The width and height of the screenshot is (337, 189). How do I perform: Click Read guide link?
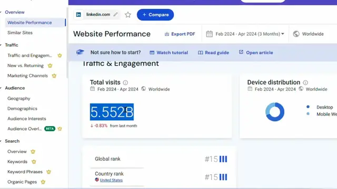tap(213, 52)
